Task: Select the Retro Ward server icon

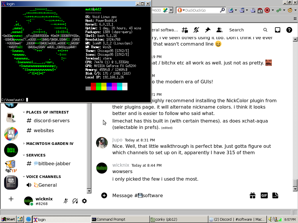Action: (11, 150)
